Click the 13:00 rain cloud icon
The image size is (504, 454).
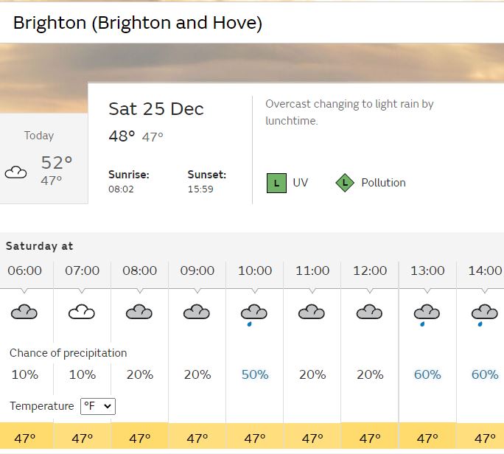[427, 315]
